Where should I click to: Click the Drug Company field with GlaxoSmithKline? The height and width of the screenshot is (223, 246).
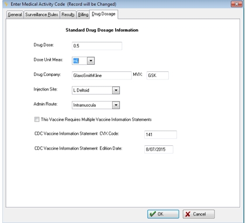click(102, 75)
